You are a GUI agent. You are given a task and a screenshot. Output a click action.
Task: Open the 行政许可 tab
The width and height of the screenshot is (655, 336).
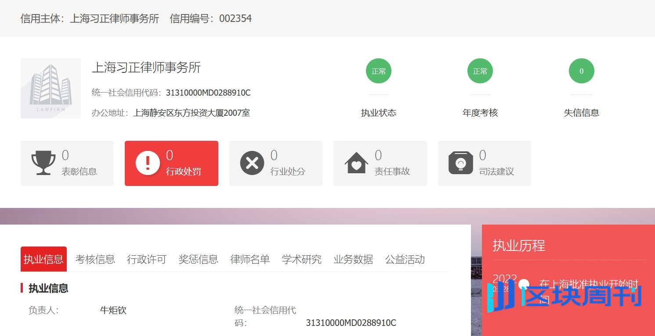coord(147,259)
